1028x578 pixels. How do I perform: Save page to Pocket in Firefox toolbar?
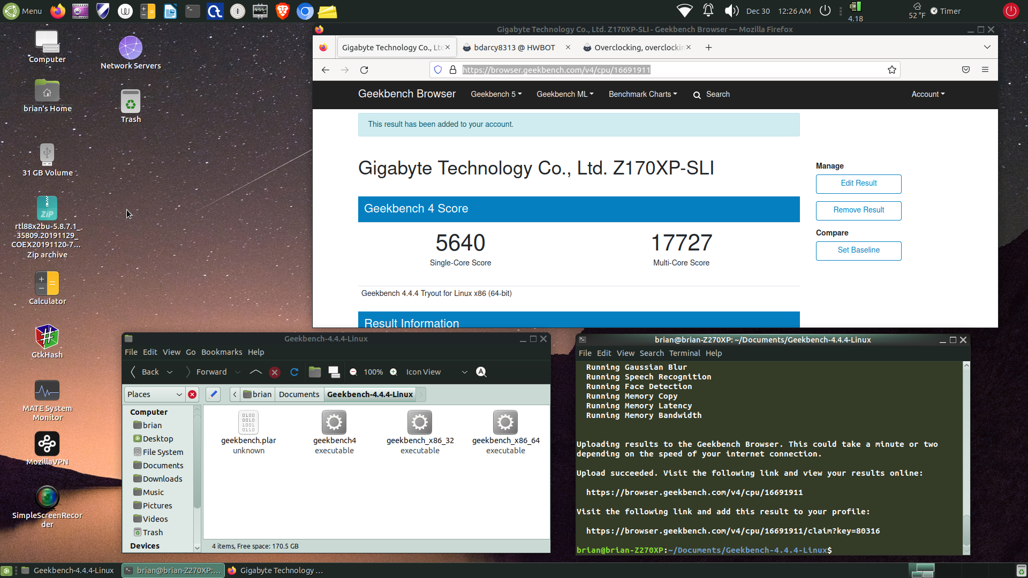point(966,70)
